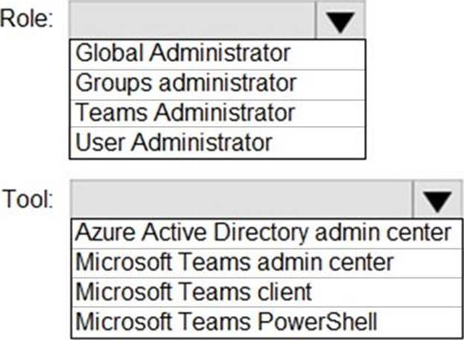Select Microsoft Teams admin center option
Viewport: 464px width, 340px height.
coord(234,262)
